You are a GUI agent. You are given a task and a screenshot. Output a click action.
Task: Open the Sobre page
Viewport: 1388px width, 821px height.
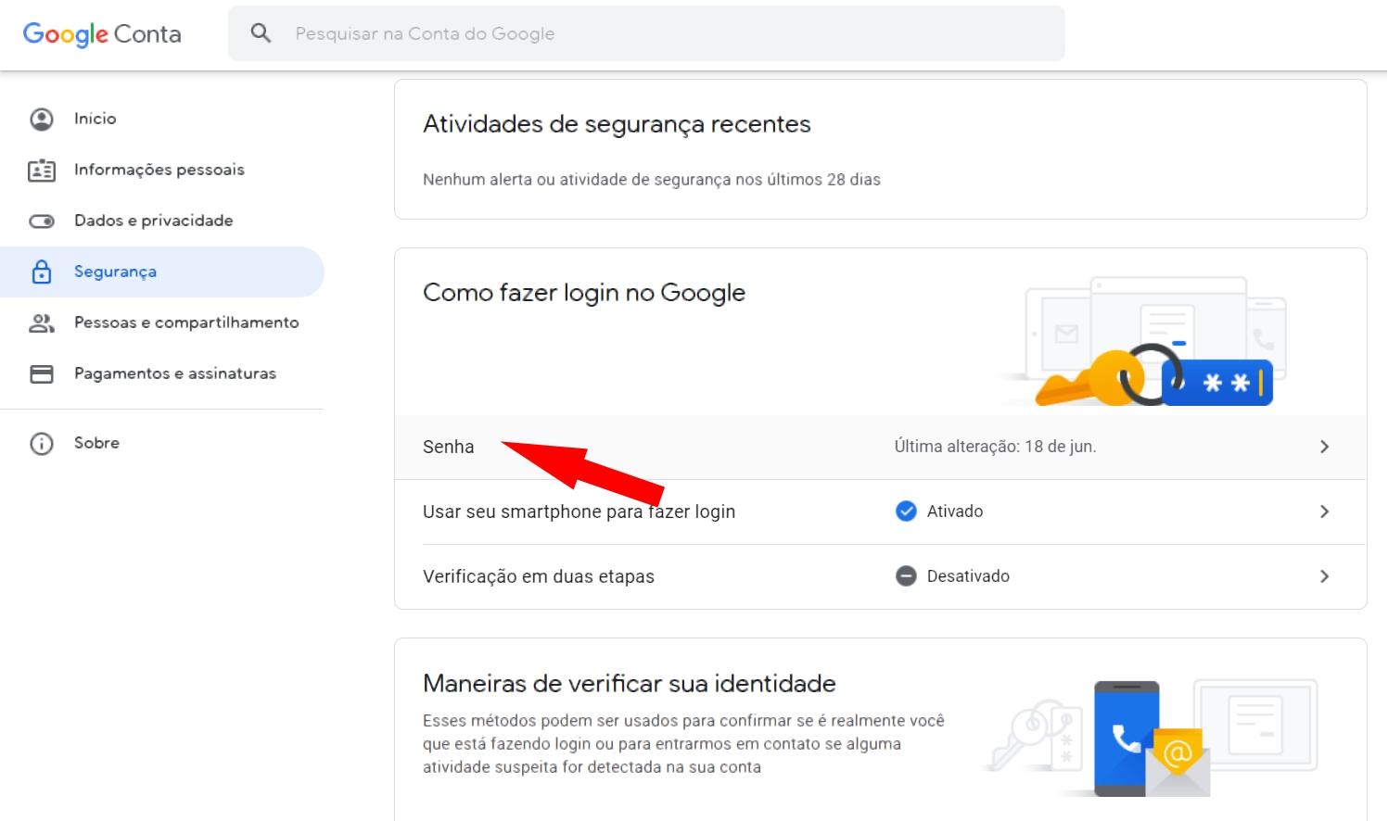(162, 443)
